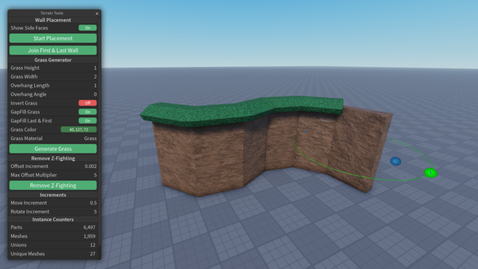Image resolution: width=478 pixels, height=269 pixels.
Task: Turn on Invert Grass toggle
Action: click(87, 103)
